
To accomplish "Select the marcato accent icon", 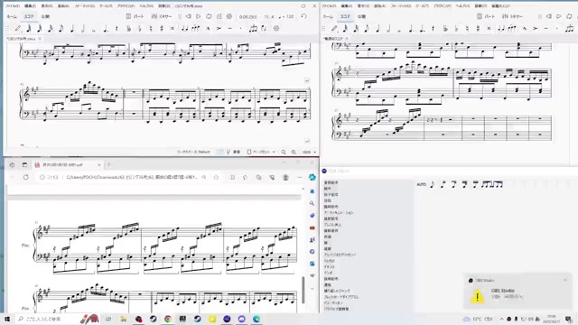I will (x=208, y=28).
